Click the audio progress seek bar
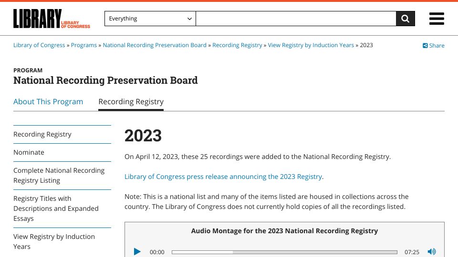Screen dimensions: 458x257 284,252
